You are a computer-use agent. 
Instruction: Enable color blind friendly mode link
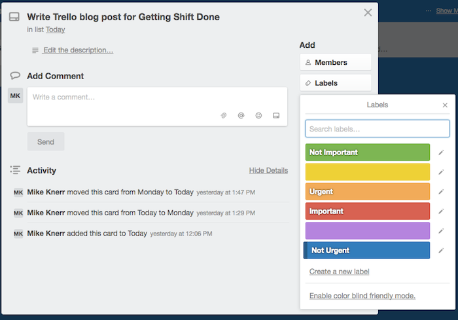362,296
